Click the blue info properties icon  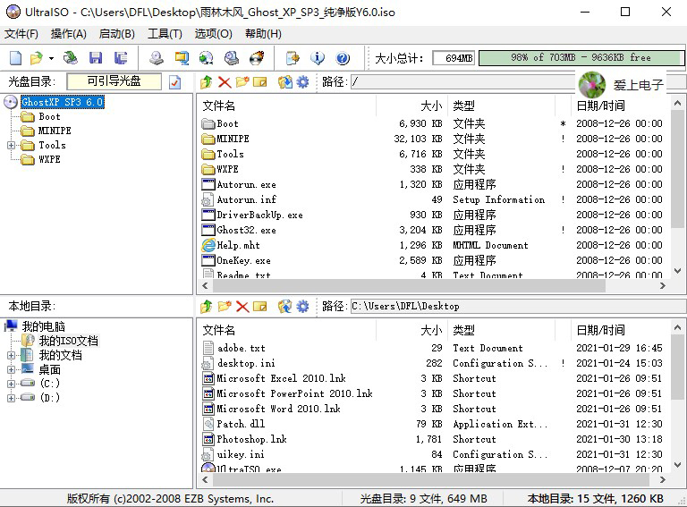(318, 58)
